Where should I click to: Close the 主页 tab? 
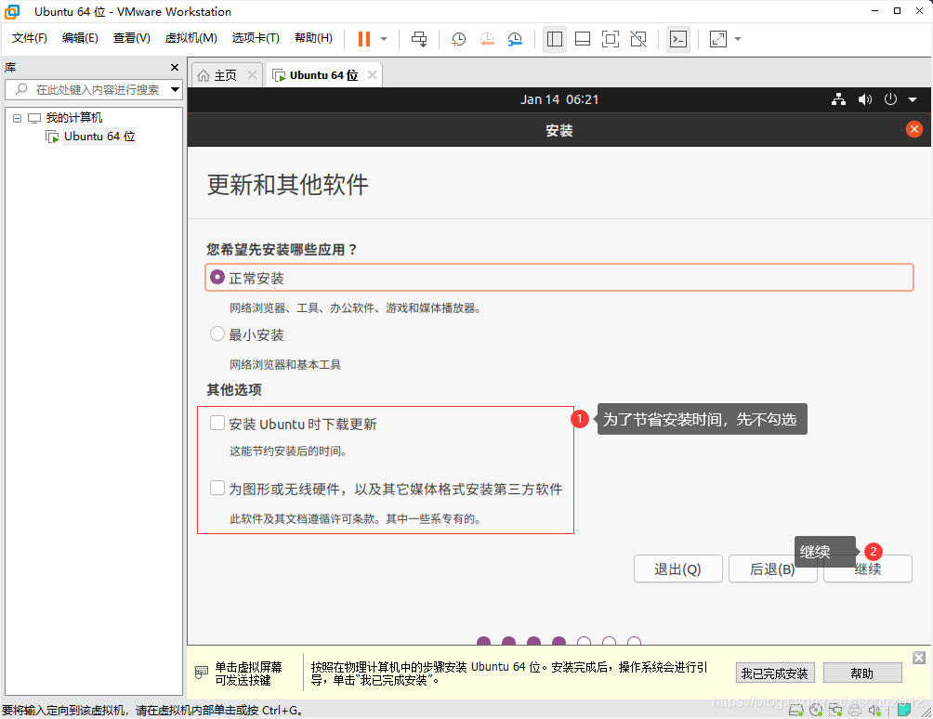252,75
